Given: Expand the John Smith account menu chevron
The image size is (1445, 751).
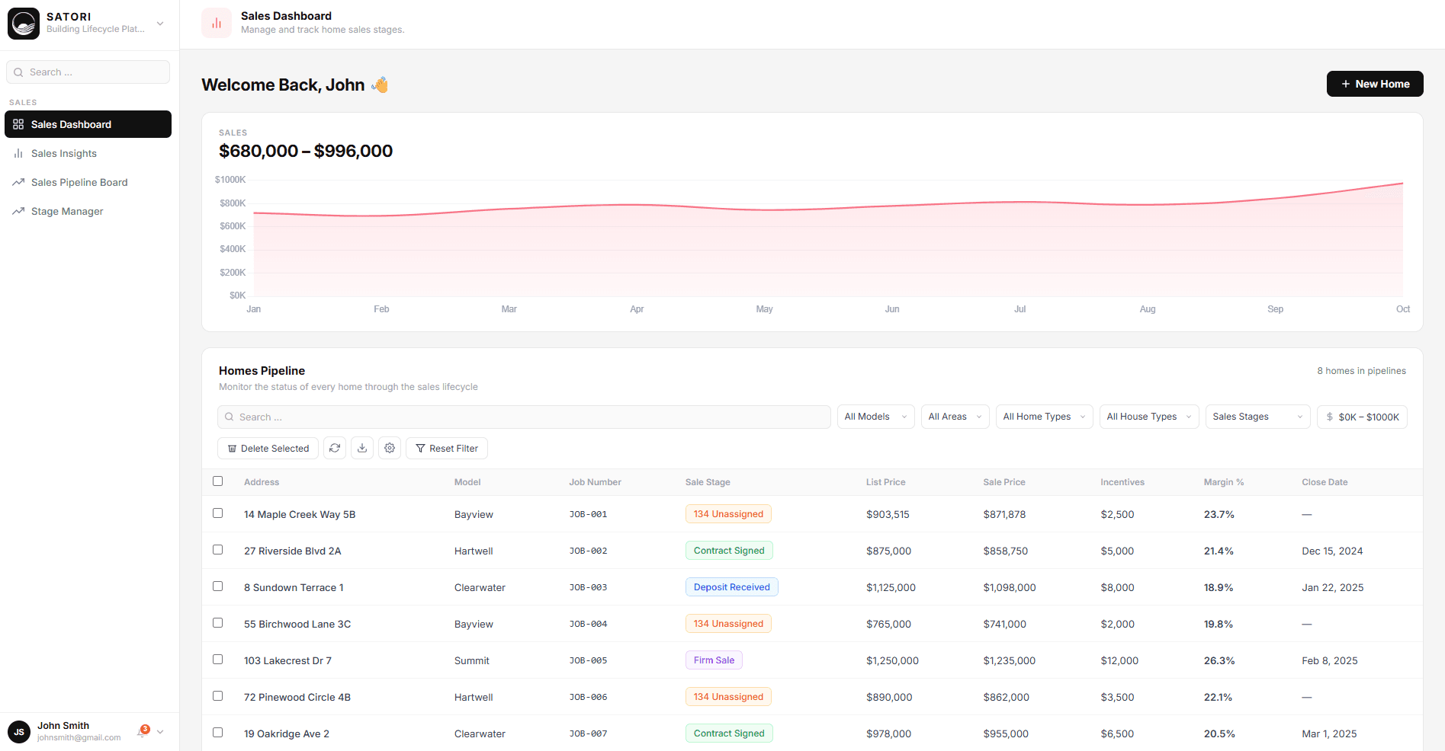Looking at the screenshot, I should click(160, 732).
